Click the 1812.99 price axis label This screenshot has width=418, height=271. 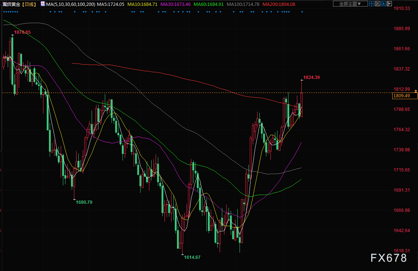point(402,89)
